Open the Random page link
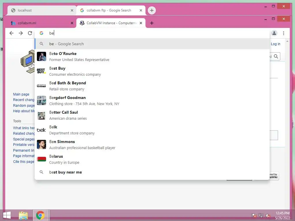Viewport: 295px width, 221px height. 24,105
